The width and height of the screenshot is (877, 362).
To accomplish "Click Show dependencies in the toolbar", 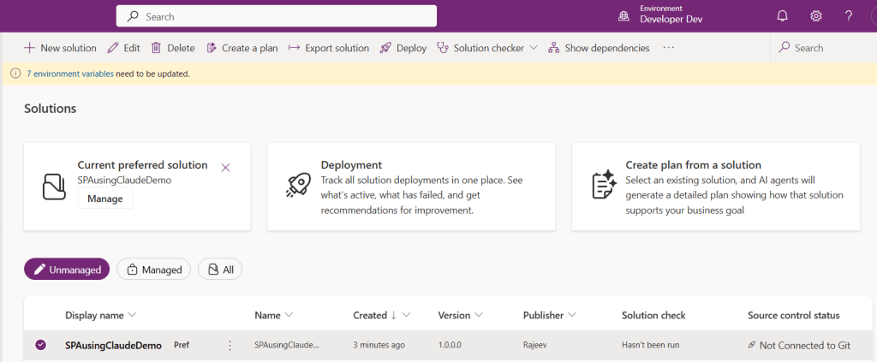I will pos(598,48).
